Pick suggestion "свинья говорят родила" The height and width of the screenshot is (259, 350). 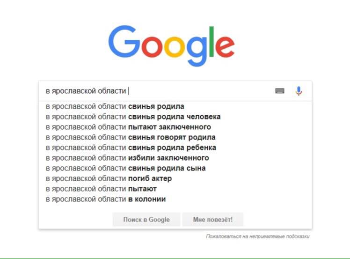click(x=175, y=137)
